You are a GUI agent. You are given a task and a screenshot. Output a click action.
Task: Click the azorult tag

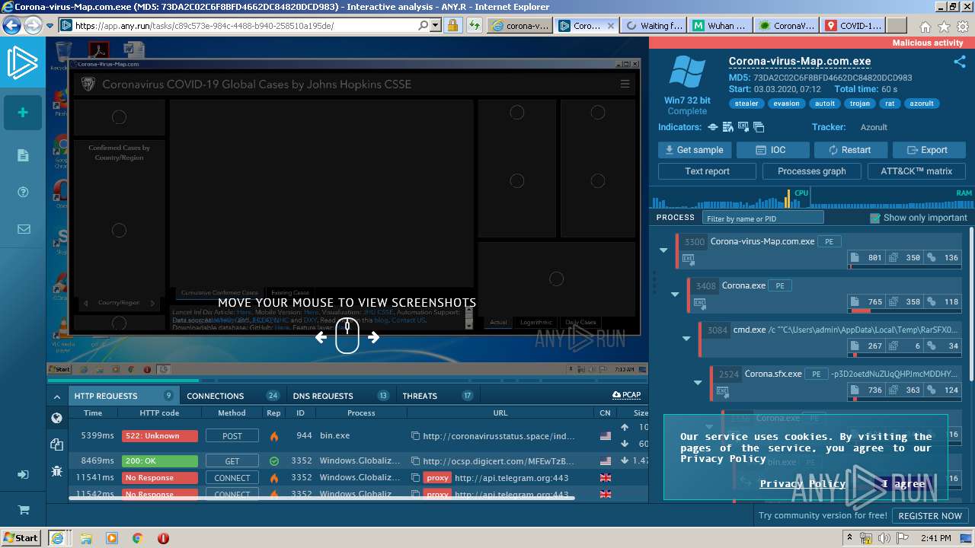pyautogui.click(x=921, y=104)
